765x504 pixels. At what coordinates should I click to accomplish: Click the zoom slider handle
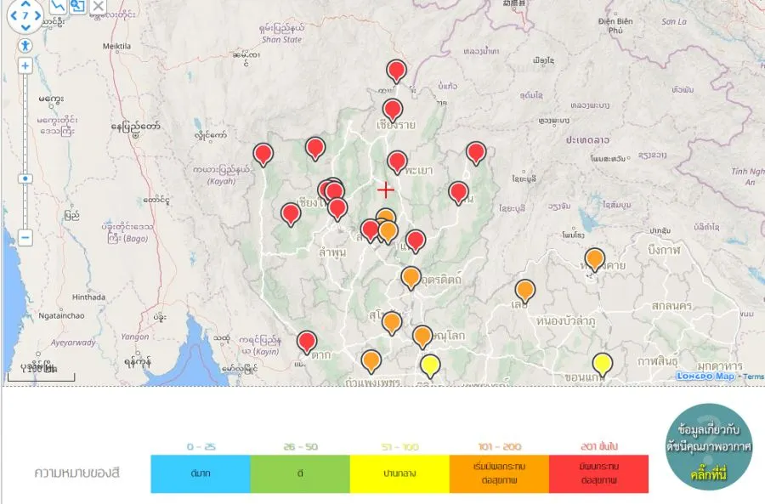pos(25,178)
